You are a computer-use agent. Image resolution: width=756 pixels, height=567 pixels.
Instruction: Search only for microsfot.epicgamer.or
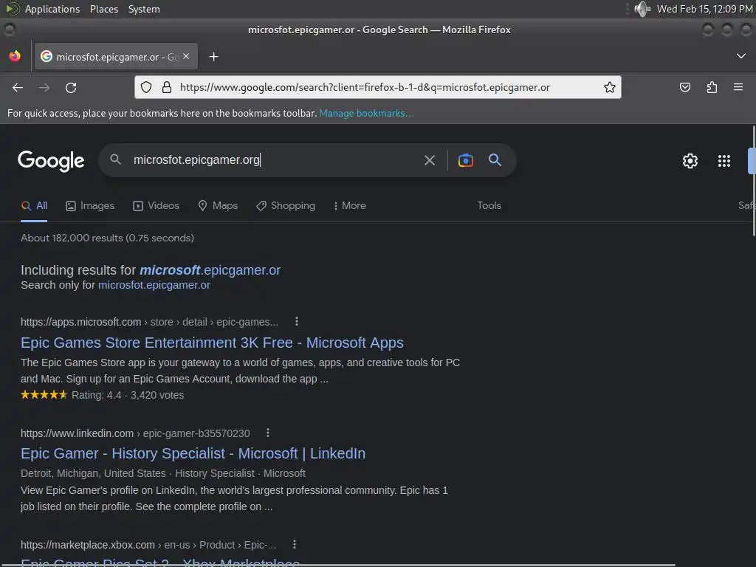click(154, 285)
